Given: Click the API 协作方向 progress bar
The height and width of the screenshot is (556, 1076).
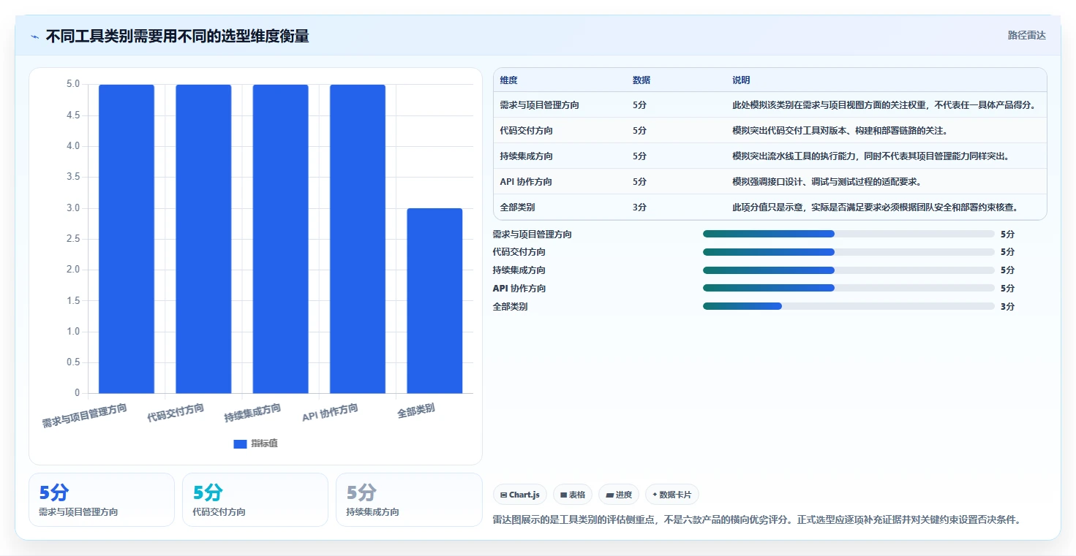Looking at the screenshot, I should click(x=849, y=288).
